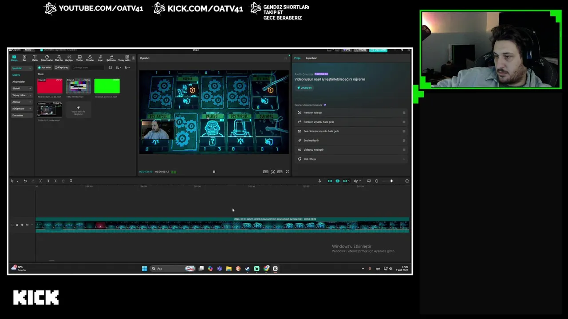Select the 2026-01 recording clip thumbnail
This screenshot has width=568, height=319.
50,109
